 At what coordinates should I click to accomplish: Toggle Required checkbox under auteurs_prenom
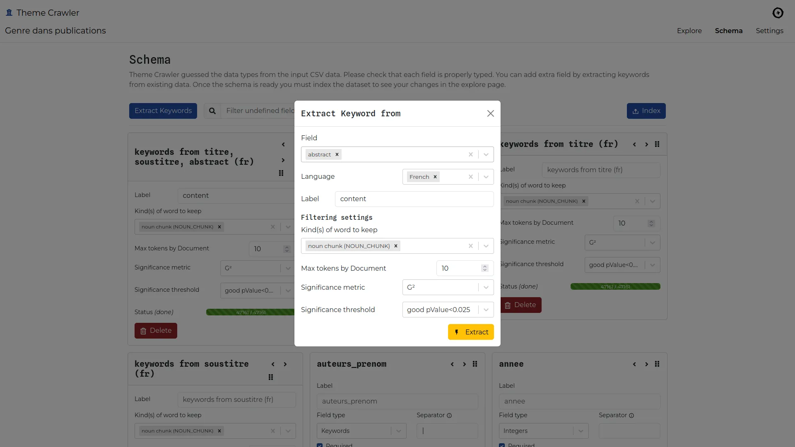point(320,445)
